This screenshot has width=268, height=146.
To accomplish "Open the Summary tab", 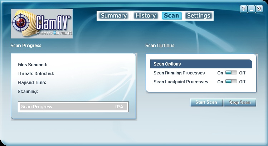I will [x=113, y=16].
